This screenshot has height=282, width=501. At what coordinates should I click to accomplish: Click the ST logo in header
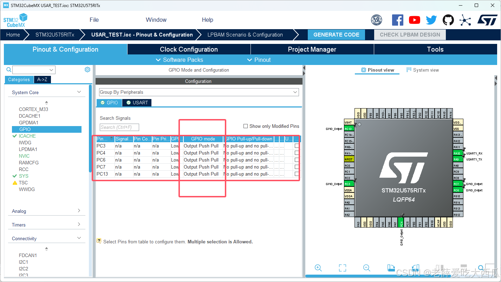click(487, 20)
